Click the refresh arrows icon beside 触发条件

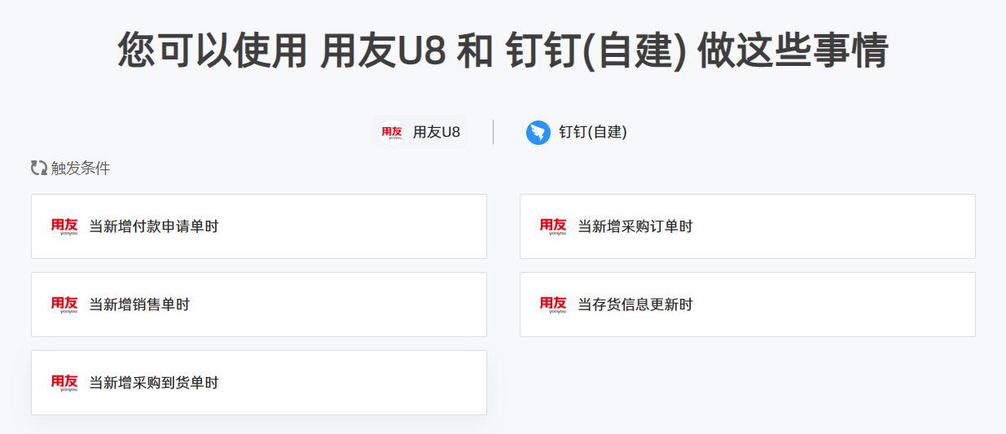38,169
